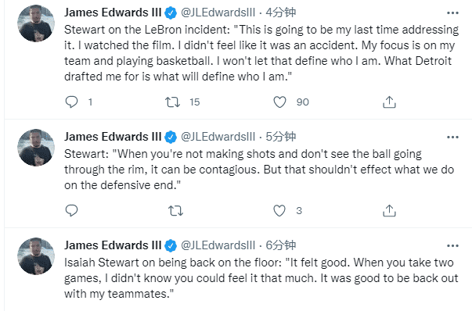Open the 4分钟 timestamp link
The image size is (472, 311).
point(280,13)
